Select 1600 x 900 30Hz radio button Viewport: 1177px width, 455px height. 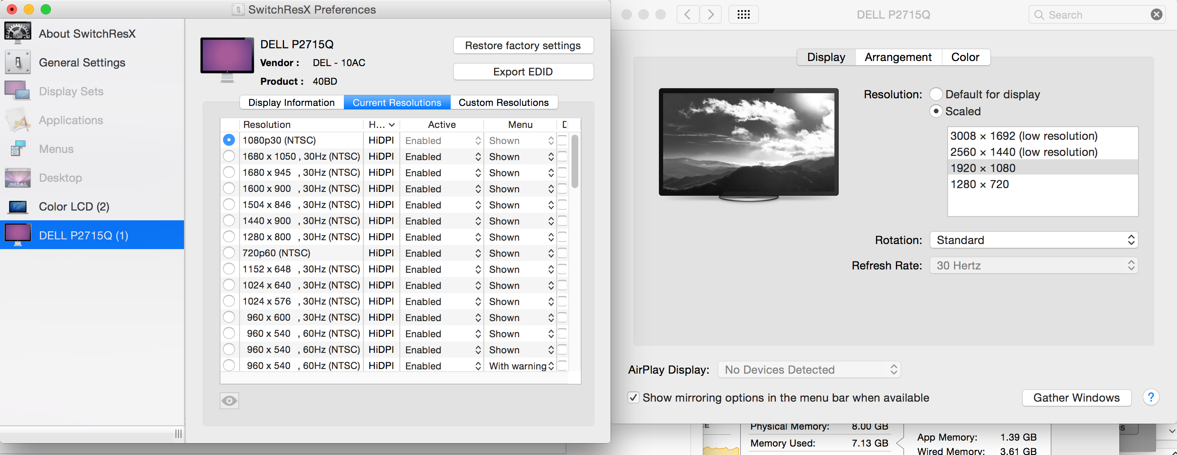(229, 189)
